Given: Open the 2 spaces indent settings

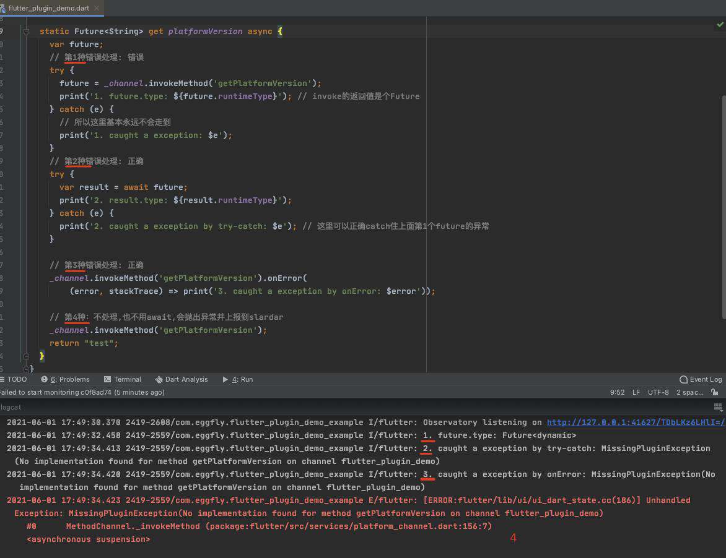Looking at the screenshot, I should [690, 392].
